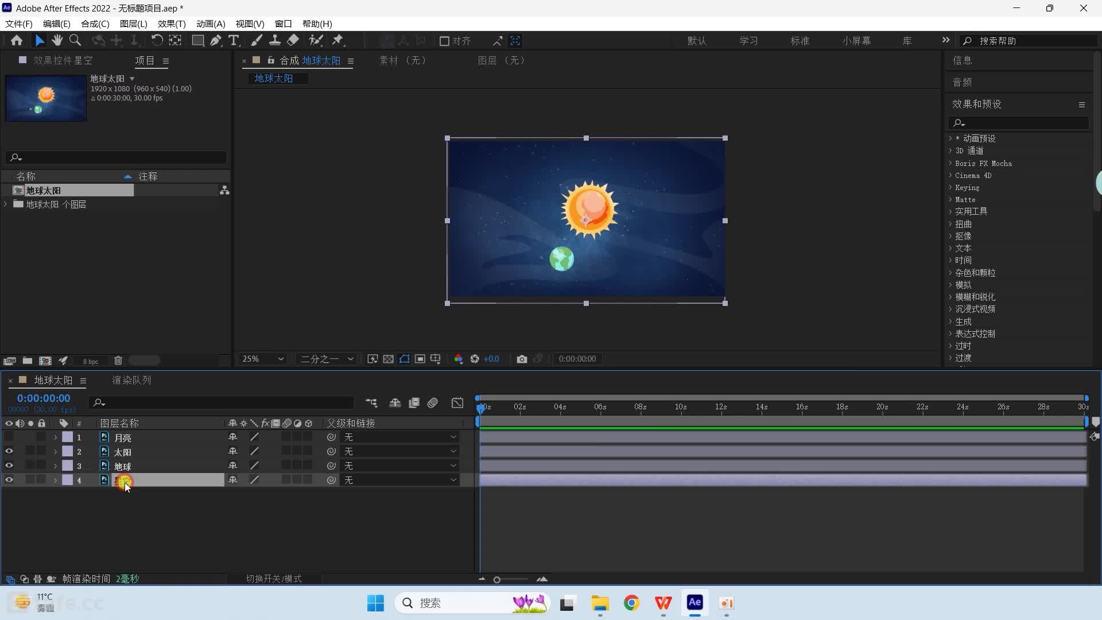Select the Brush tool

257,41
